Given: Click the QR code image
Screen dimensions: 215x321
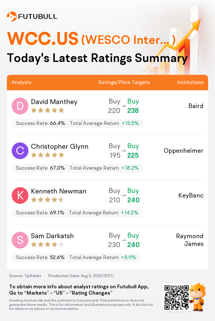Looking at the screenshot, I should 177,297.
